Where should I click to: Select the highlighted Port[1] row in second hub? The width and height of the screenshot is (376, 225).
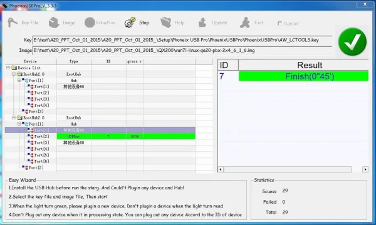point(100,130)
